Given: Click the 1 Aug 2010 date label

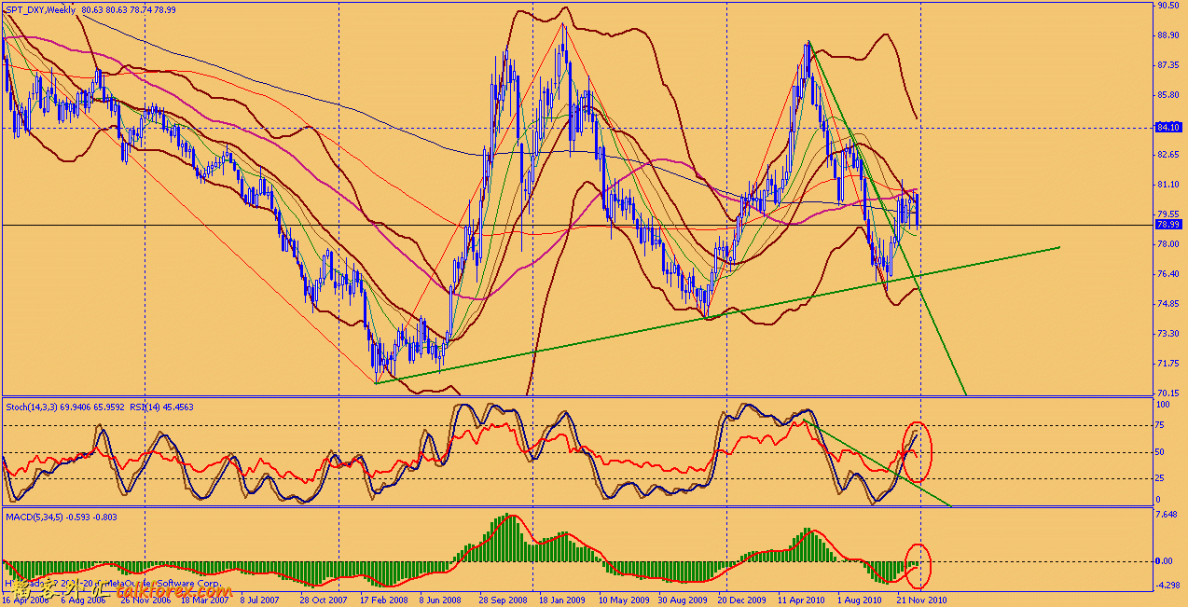Looking at the screenshot, I should point(859,601).
